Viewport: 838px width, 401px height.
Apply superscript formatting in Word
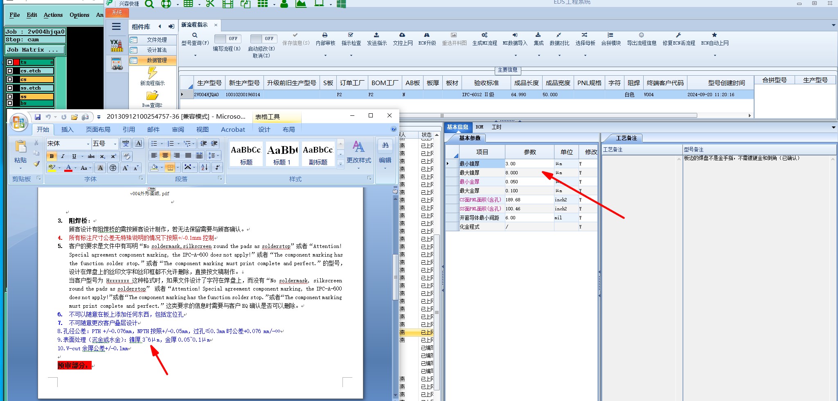(x=113, y=156)
